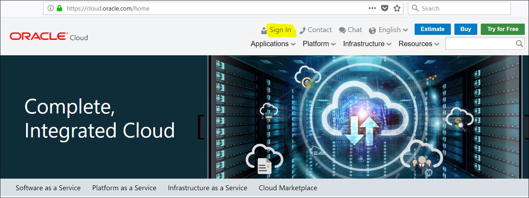This screenshot has width=529, height=198.
Task: Click the globe language icon
Action: [x=372, y=30]
